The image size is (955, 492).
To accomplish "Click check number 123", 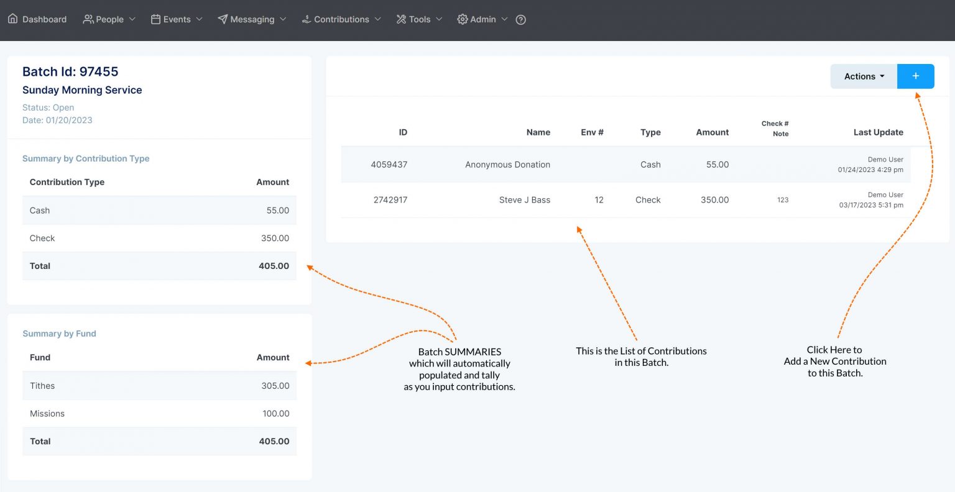I will pos(783,200).
